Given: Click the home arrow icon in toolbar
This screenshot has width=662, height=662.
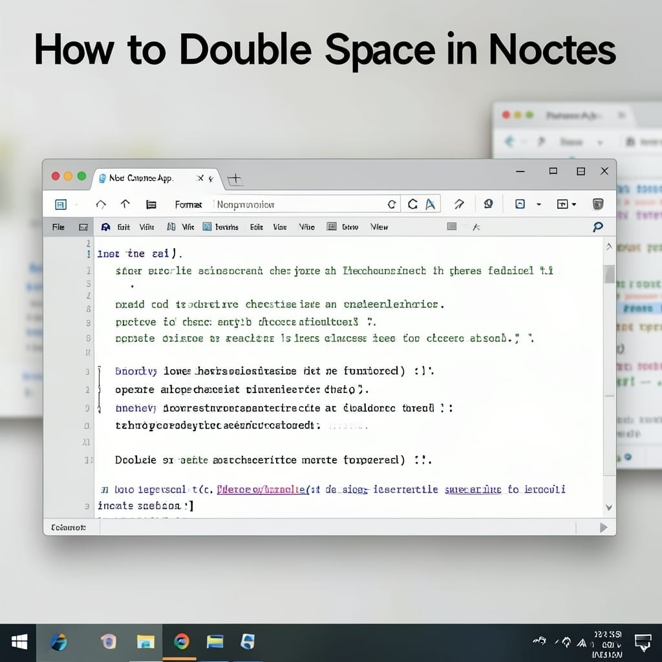Looking at the screenshot, I should (101, 205).
